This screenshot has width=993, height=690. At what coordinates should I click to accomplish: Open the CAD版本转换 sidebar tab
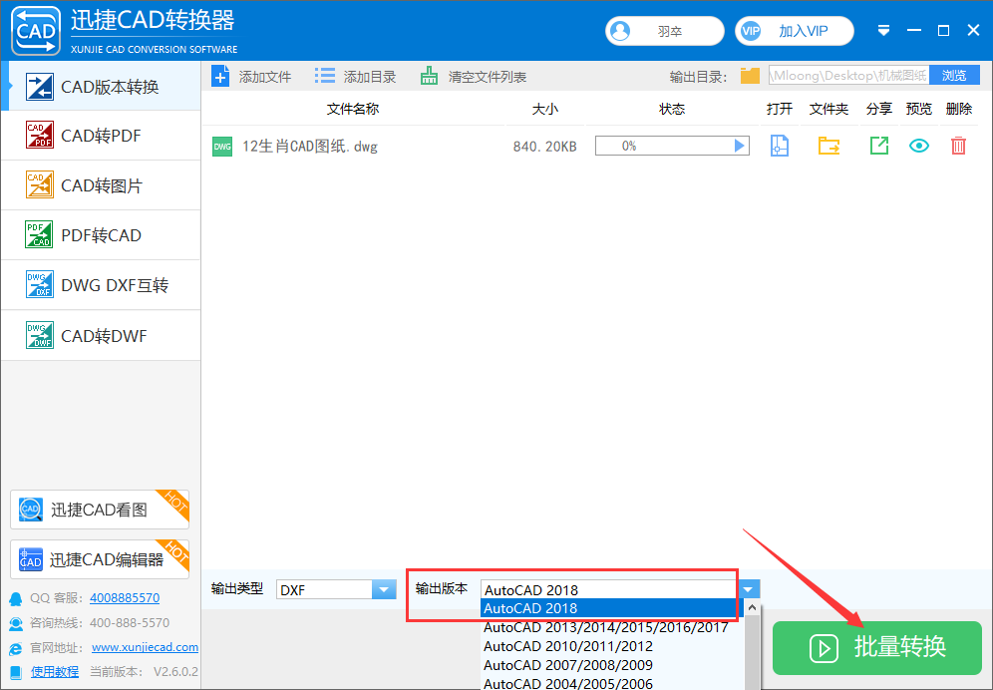click(102, 86)
